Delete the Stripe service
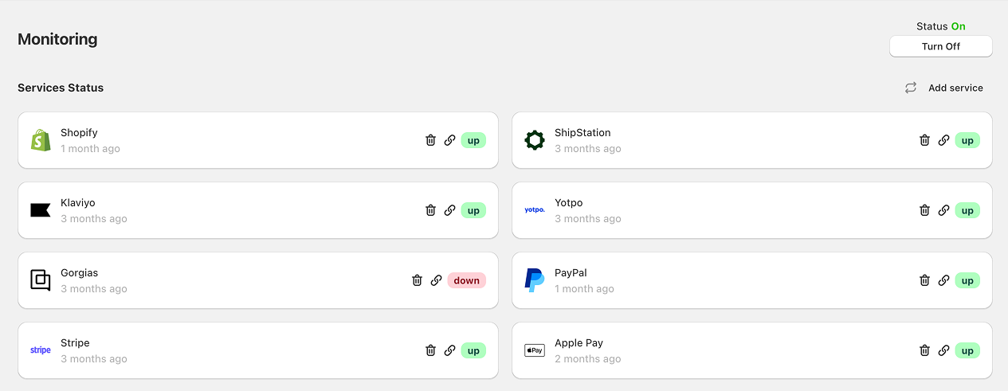Image resolution: width=1008 pixels, height=391 pixels. click(x=430, y=350)
